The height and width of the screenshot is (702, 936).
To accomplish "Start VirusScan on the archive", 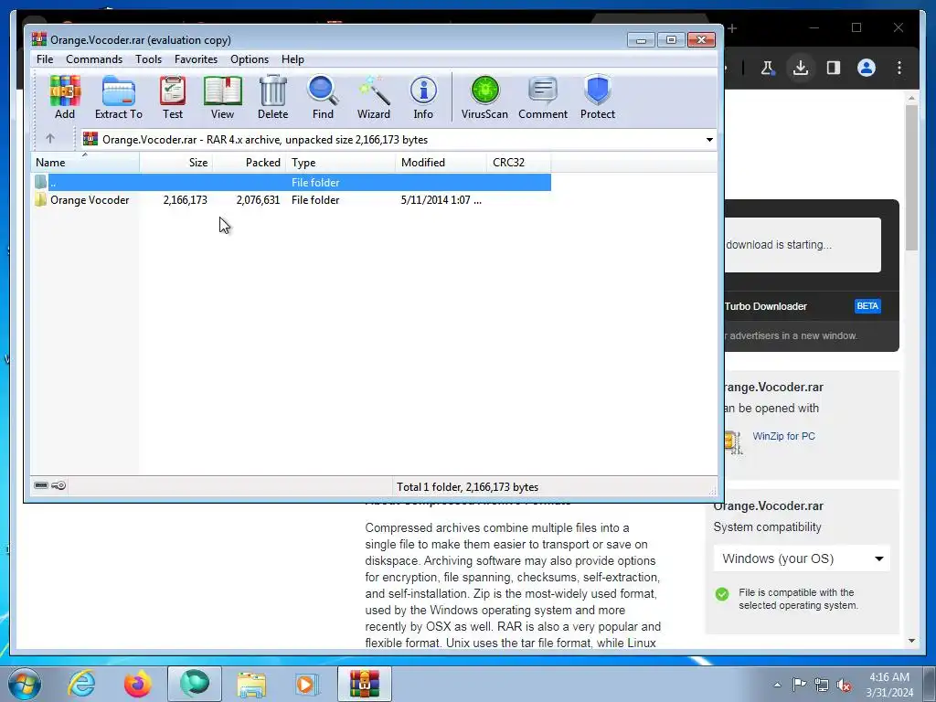I will point(484,97).
